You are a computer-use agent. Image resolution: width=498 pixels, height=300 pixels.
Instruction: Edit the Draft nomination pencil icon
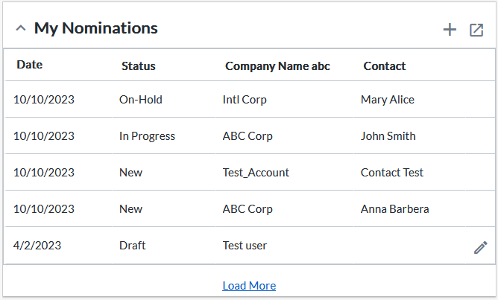pyautogui.click(x=481, y=248)
